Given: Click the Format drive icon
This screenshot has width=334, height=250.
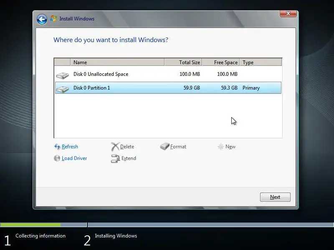Looking at the screenshot, I should pyautogui.click(x=164, y=146).
